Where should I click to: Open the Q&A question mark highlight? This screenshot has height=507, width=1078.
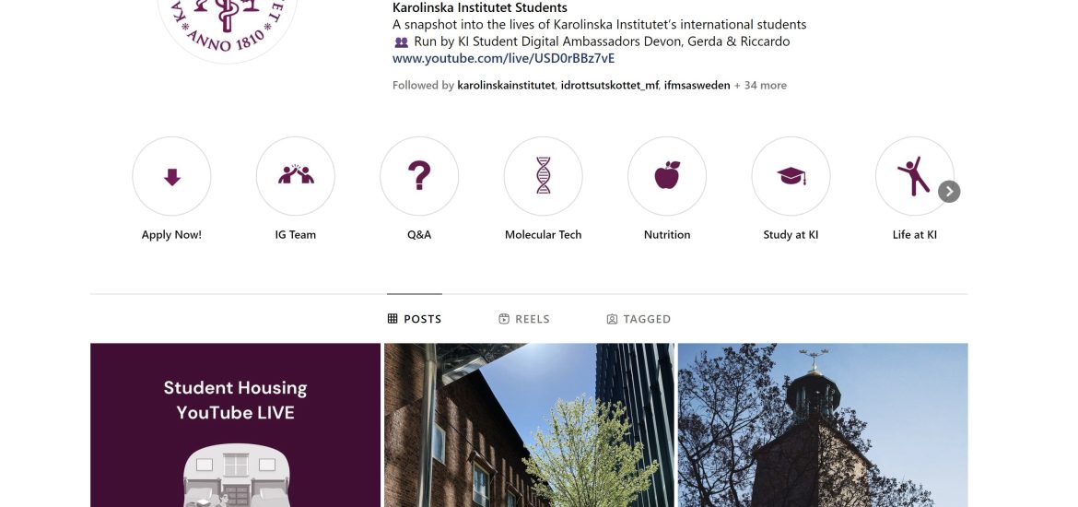[x=419, y=176]
